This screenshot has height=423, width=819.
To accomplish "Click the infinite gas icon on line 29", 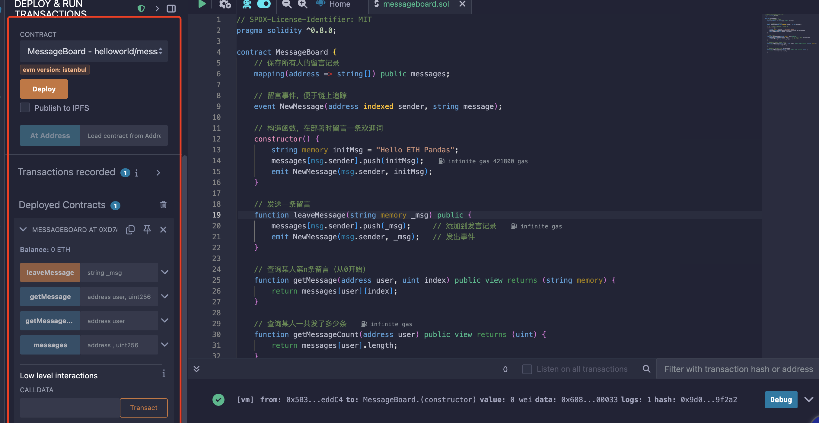I will [x=364, y=324].
